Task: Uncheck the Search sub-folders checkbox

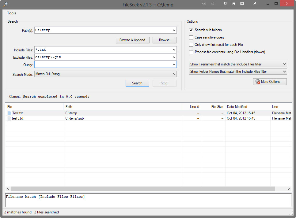Action: [x=191, y=30]
